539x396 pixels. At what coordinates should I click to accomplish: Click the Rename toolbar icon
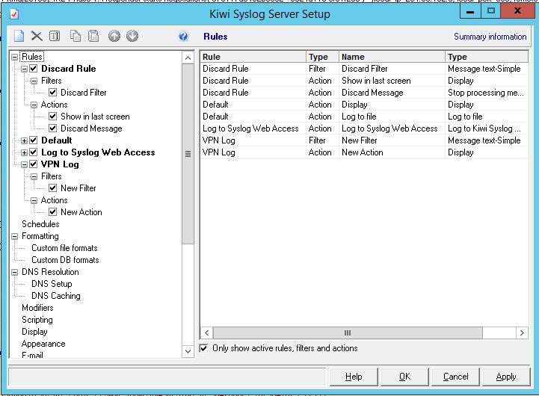[55, 36]
